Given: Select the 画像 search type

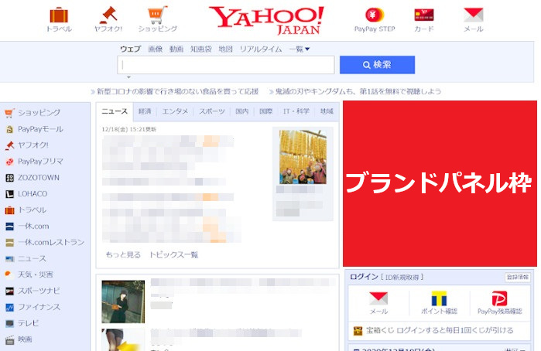Looking at the screenshot, I should pos(155,49).
